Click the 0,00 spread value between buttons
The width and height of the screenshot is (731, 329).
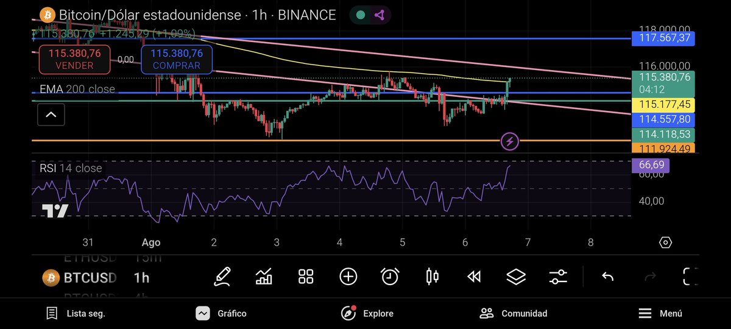(x=125, y=60)
